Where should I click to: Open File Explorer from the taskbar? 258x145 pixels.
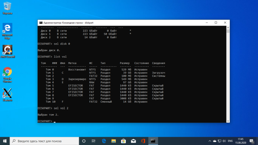click(x=113, y=141)
